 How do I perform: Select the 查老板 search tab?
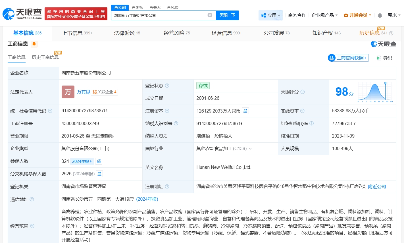coord(138,7)
